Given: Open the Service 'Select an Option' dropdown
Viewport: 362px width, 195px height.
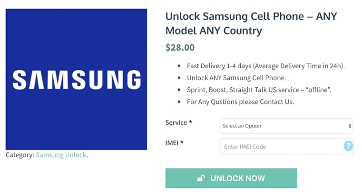Looking at the screenshot, I should pyautogui.click(x=285, y=126).
